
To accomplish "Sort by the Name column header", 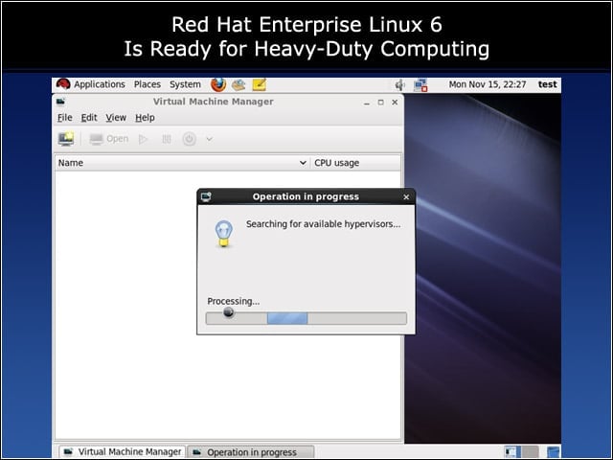I will [182, 163].
